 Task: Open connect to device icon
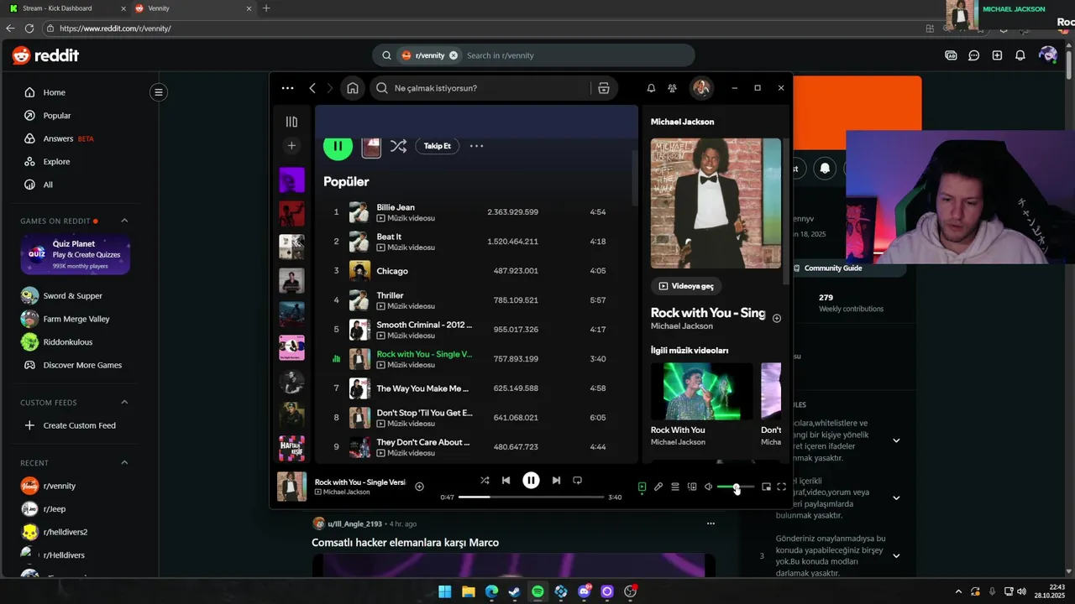point(692,487)
